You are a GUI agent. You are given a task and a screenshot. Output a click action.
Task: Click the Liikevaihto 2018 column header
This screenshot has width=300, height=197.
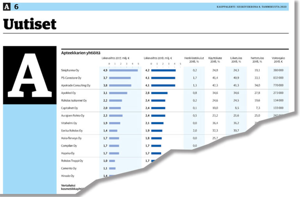click(x=158, y=58)
